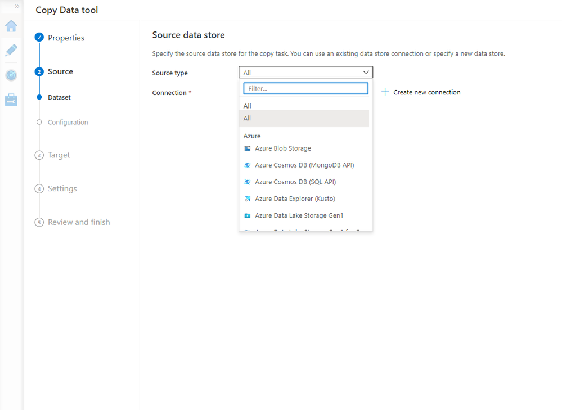Open the Review and finish step

click(x=79, y=222)
